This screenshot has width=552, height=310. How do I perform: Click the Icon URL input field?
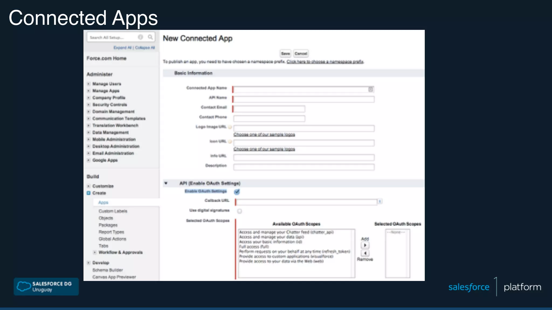304,143
